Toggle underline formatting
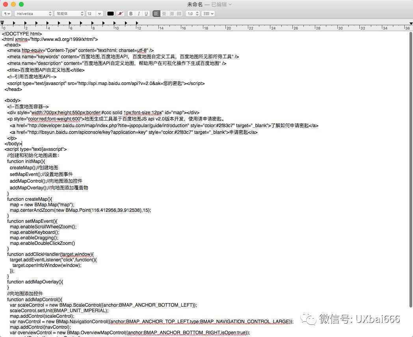 [x=146, y=14]
